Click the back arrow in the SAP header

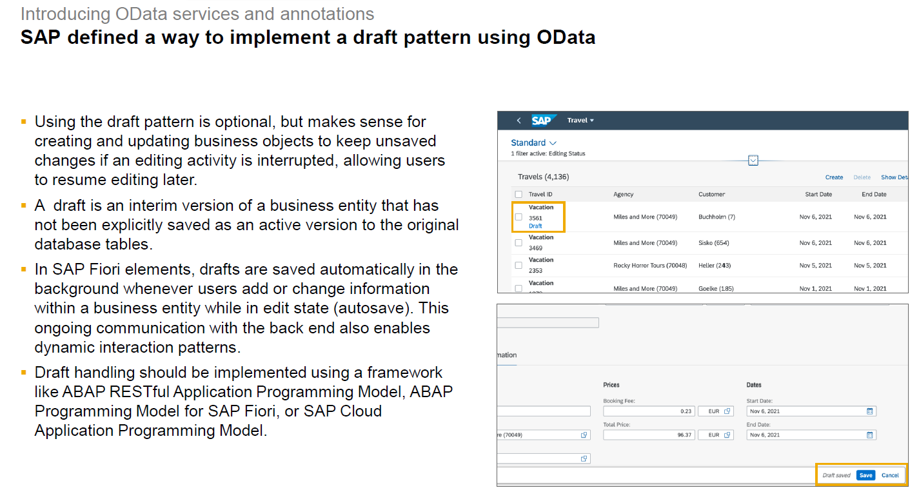[519, 121]
